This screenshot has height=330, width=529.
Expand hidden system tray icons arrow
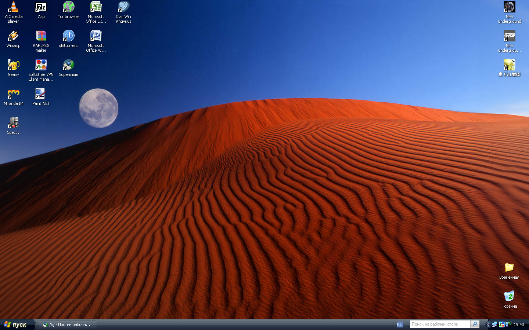[488, 324]
